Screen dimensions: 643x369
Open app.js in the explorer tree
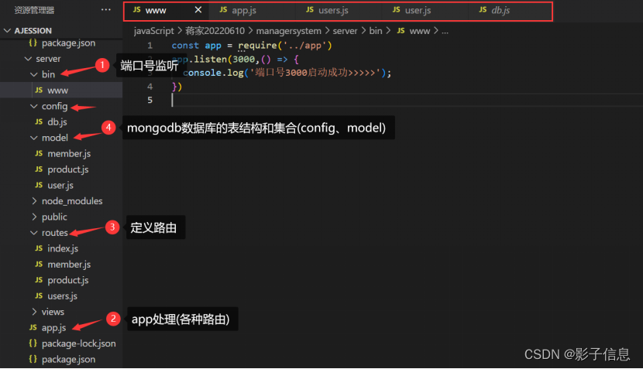tap(61, 328)
